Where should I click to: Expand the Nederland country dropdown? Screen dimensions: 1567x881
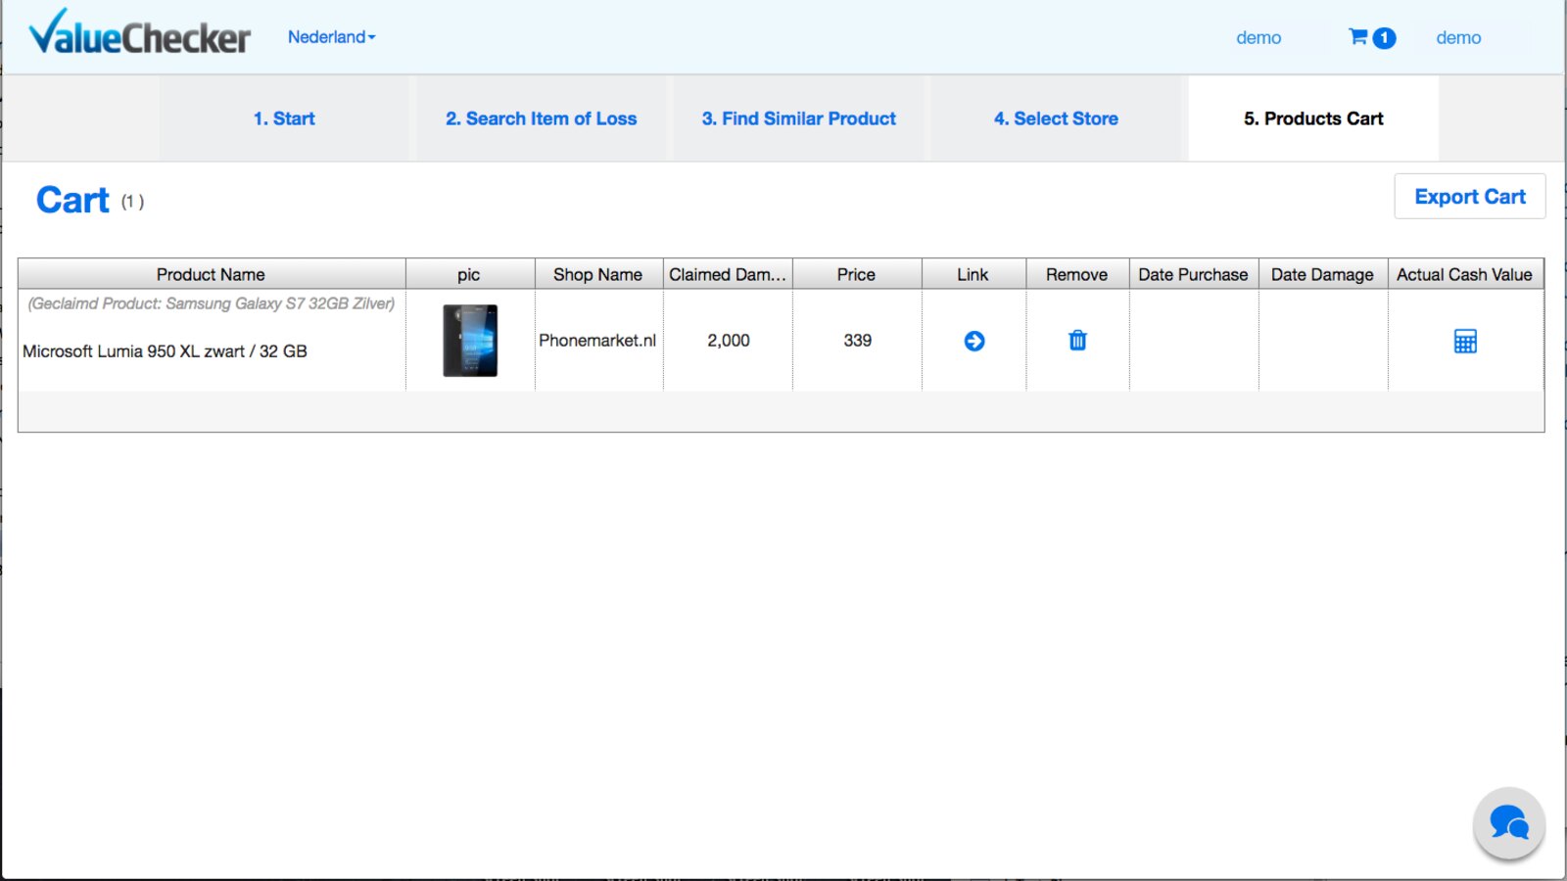tap(331, 37)
